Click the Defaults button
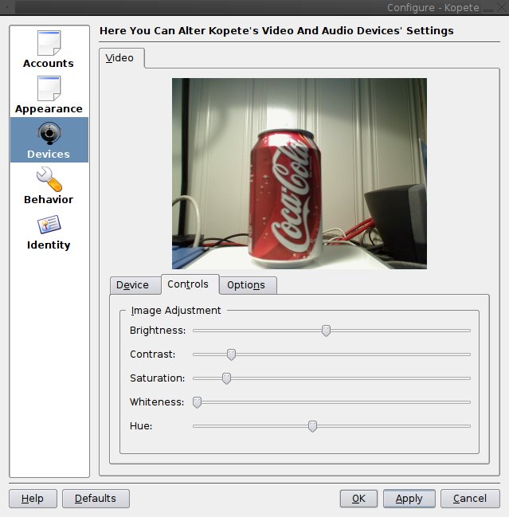The width and height of the screenshot is (509, 517). 96,499
